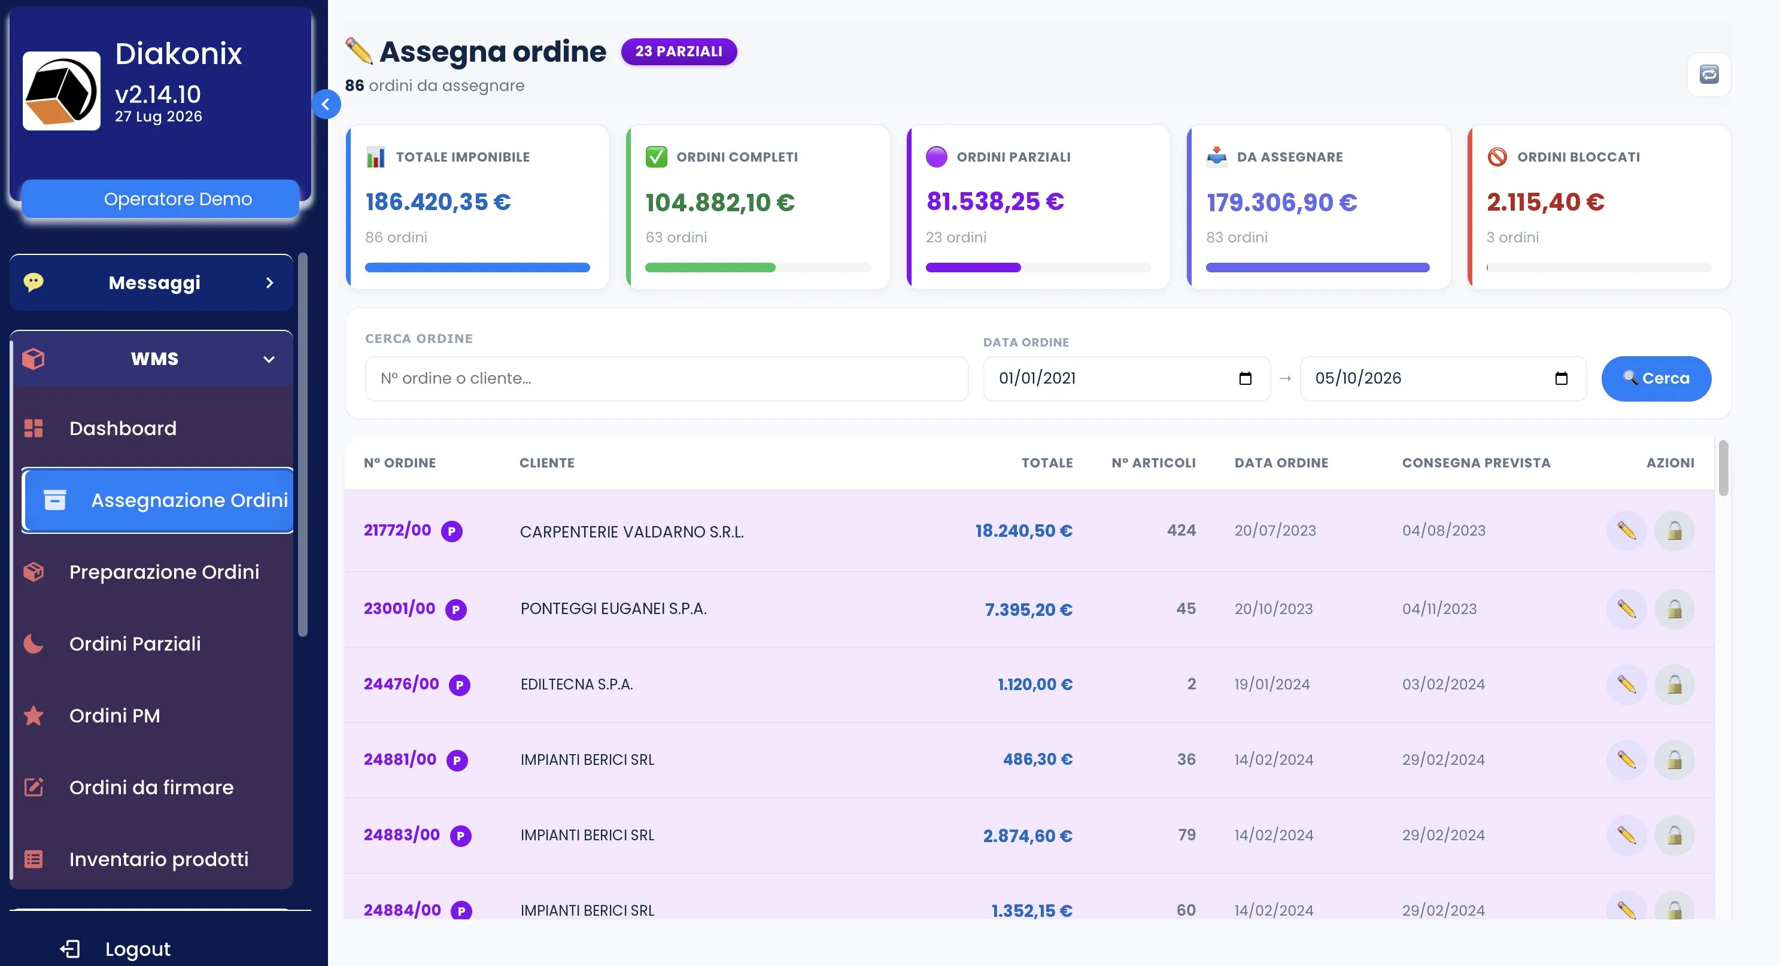1780x966 pixels.
Task: Click the Ordini Parziali purple progress bar
Action: coord(1038,268)
